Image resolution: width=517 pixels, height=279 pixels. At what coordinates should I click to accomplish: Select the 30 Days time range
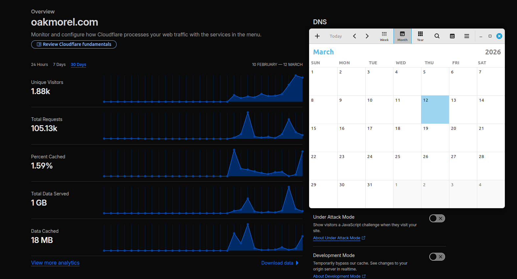[79, 65]
